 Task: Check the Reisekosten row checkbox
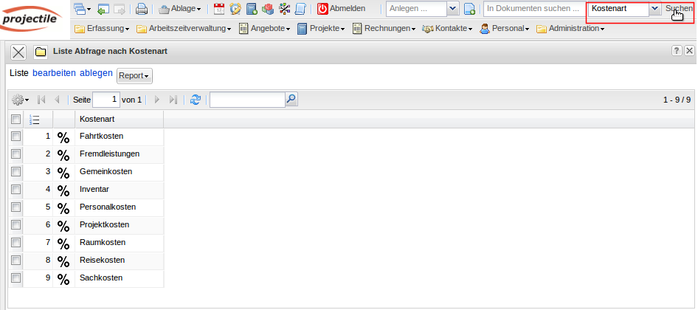tap(15, 260)
